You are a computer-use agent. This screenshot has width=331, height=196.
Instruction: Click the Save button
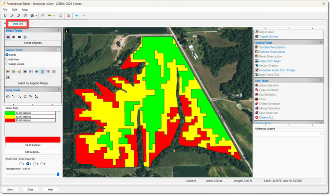pos(10,189)
